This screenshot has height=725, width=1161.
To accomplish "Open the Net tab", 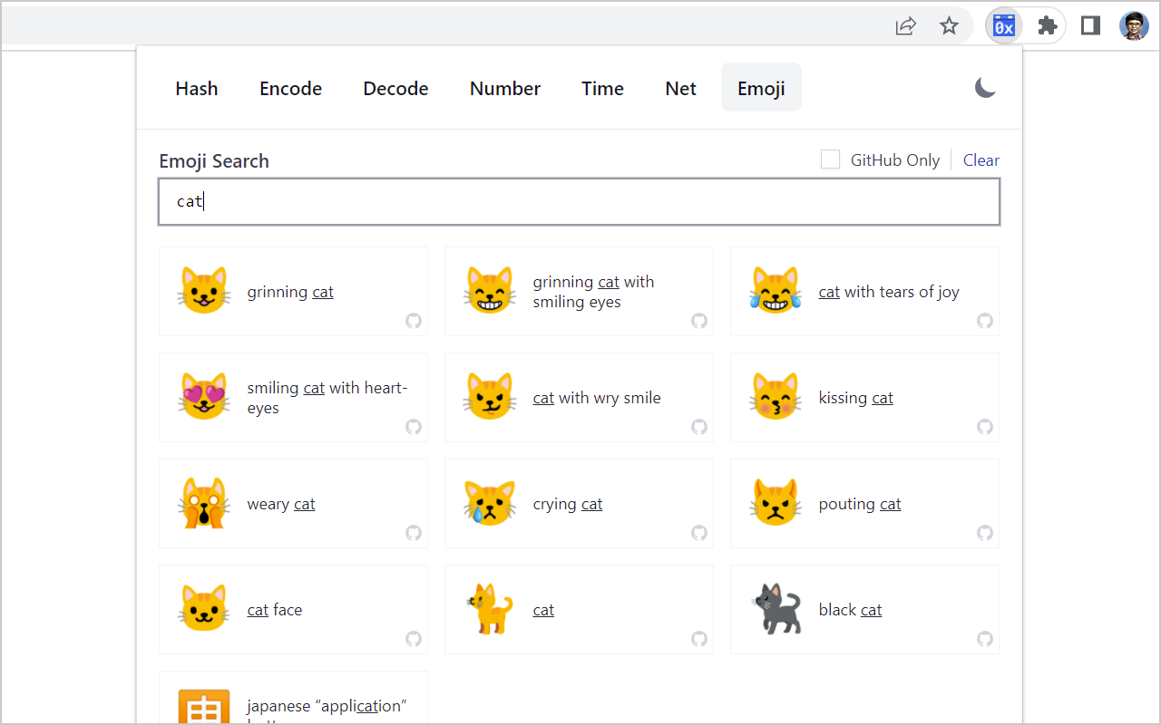I will (x=680, y=88).
